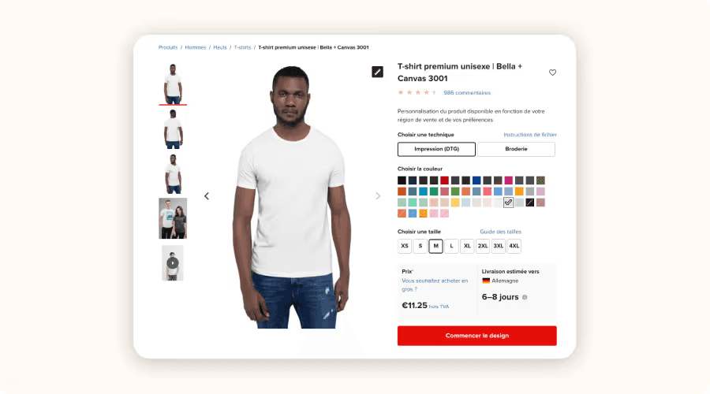Viewport: 710px width, 394px height.
Task: Open 986 commentaires reviews link
Action: point(467,93)
